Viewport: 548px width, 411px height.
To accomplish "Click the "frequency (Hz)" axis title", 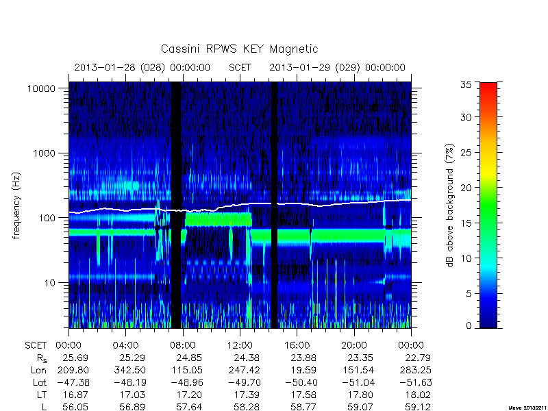I will (16, 206).
